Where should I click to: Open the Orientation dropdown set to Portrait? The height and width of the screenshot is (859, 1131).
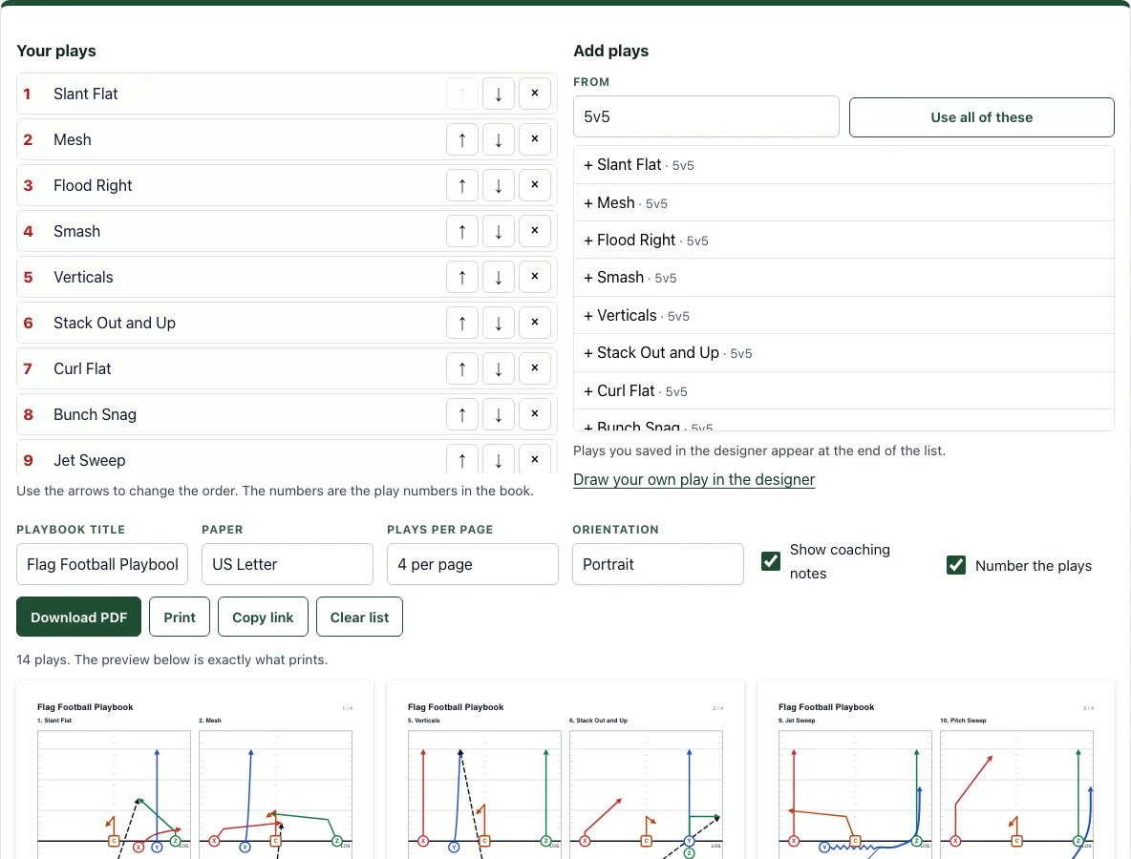tap(658, 564)
